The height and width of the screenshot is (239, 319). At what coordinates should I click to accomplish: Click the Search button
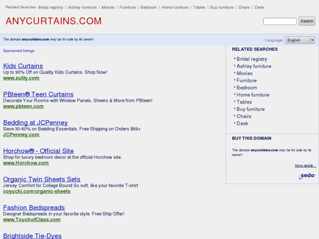(307, 21)
